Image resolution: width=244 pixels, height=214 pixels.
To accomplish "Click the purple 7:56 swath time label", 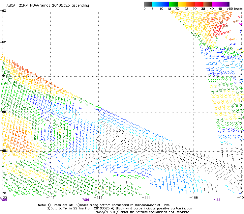I will [x=86, y=200].
